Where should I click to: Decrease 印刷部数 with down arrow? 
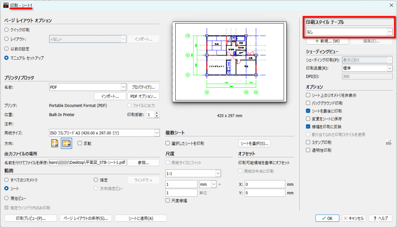[157, 116]
